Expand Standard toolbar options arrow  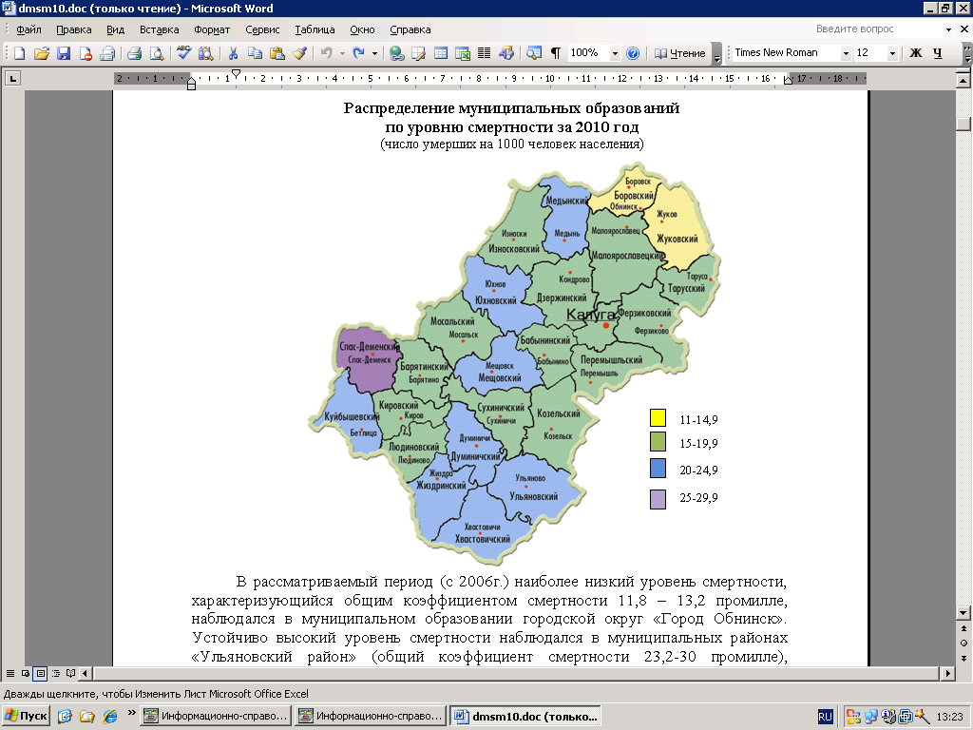[716, 54]
